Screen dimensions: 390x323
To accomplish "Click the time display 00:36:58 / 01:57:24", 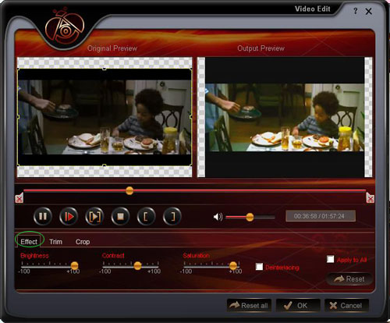I will coord(321,216).
